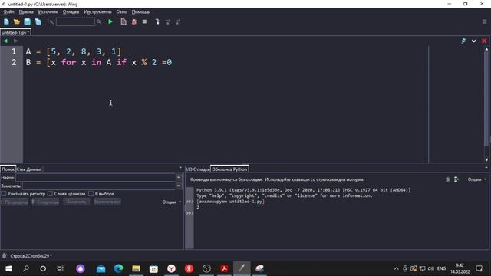Toggle the 'Слова целиком' checkbox
Viewport: 491px width, 276px height.
[50, 194]
